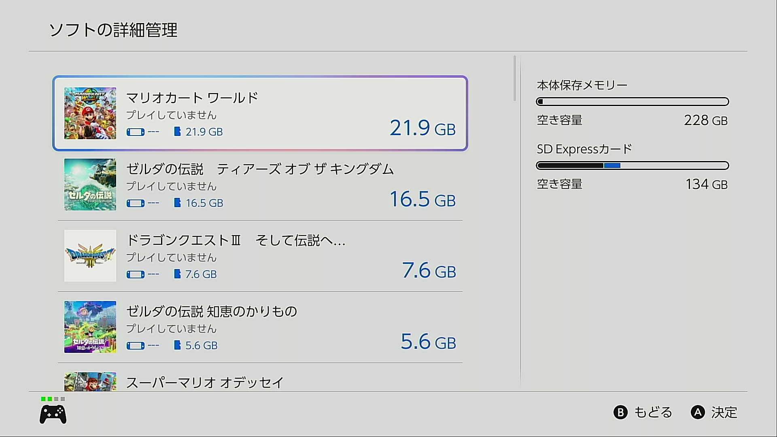
Task: Select the Zelda Echoes of Wisdom thumbnail
Action: (x=90, y=327)
